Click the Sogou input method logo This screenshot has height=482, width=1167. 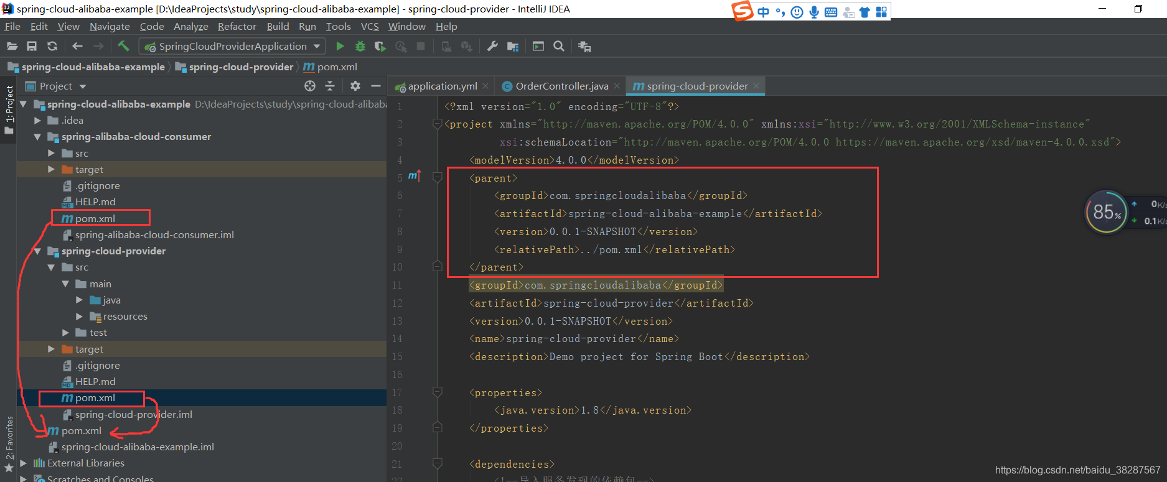click(x=743, y=11)
